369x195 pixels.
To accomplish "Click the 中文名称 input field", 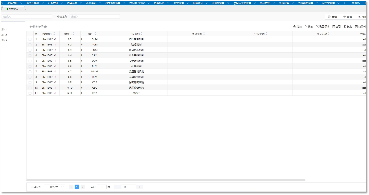I will tap(95, 17).
